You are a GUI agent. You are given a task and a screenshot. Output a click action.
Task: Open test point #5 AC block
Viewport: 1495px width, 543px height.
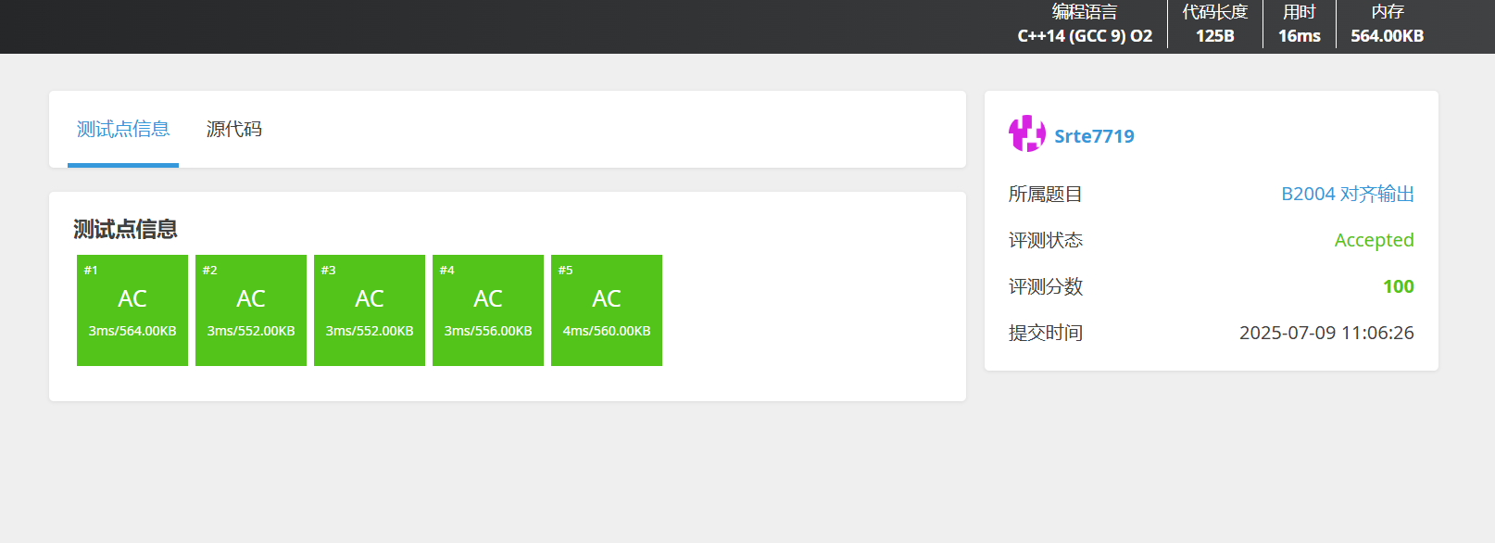pyautogui.click(x=607, y=310)
